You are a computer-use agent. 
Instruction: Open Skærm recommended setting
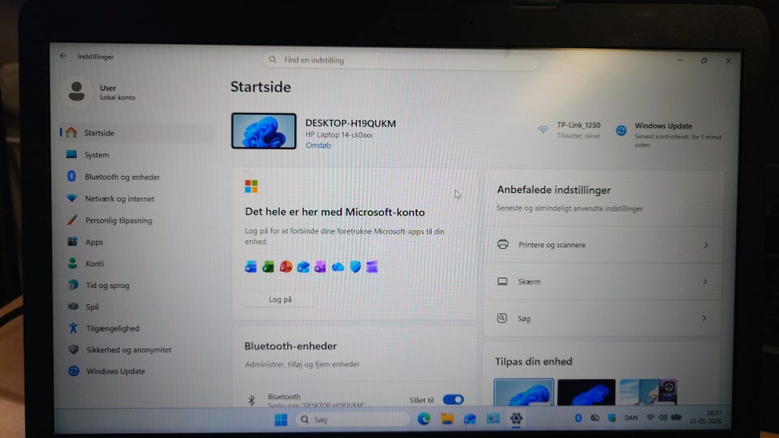603,281
